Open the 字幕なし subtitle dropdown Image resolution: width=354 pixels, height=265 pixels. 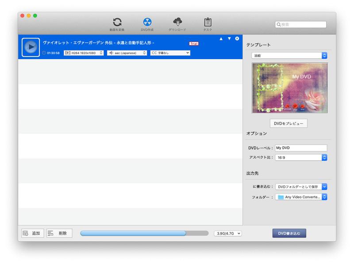pyautogui.click(x=170, y=53)
